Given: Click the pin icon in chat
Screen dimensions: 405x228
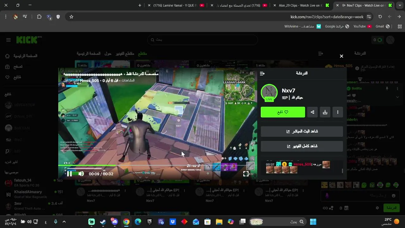Looking at the screenshot, I should point(387,89).
